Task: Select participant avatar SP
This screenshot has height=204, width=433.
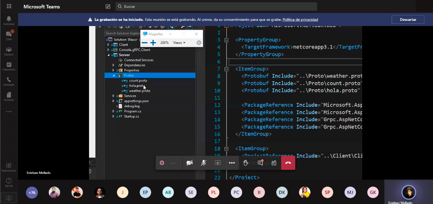Action: coord(327,192)
